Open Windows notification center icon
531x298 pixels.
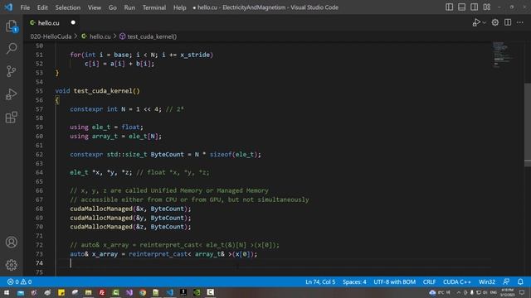pyautogui.click(x=522, y=292)
